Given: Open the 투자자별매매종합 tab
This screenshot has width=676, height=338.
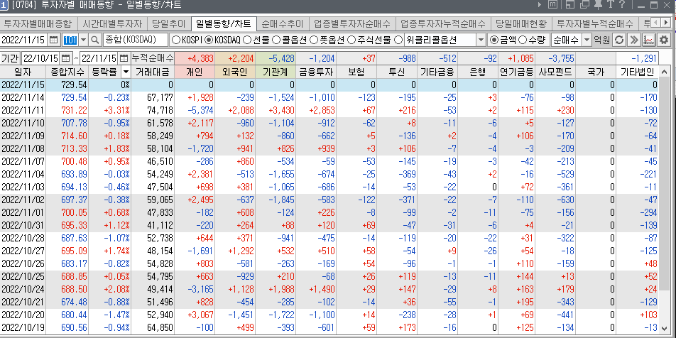Looking at the screenshot, I should pos(38,23).
